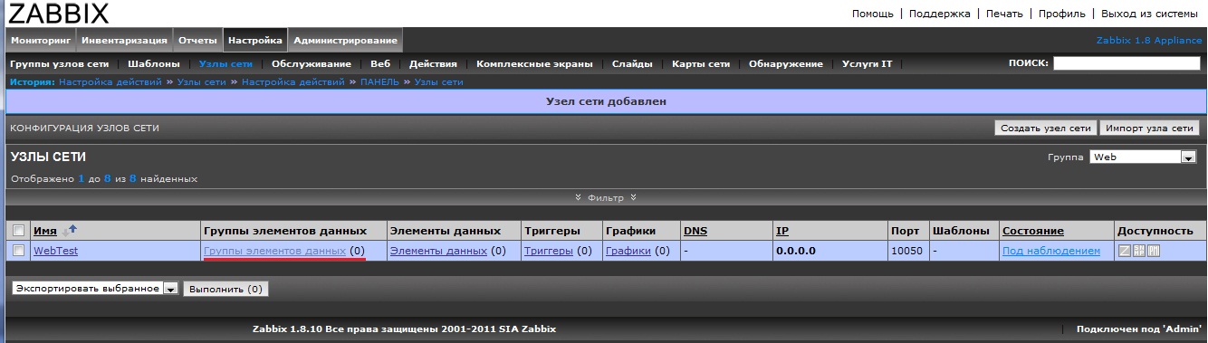Click the Выполнить (0) button

coord(226,289)
